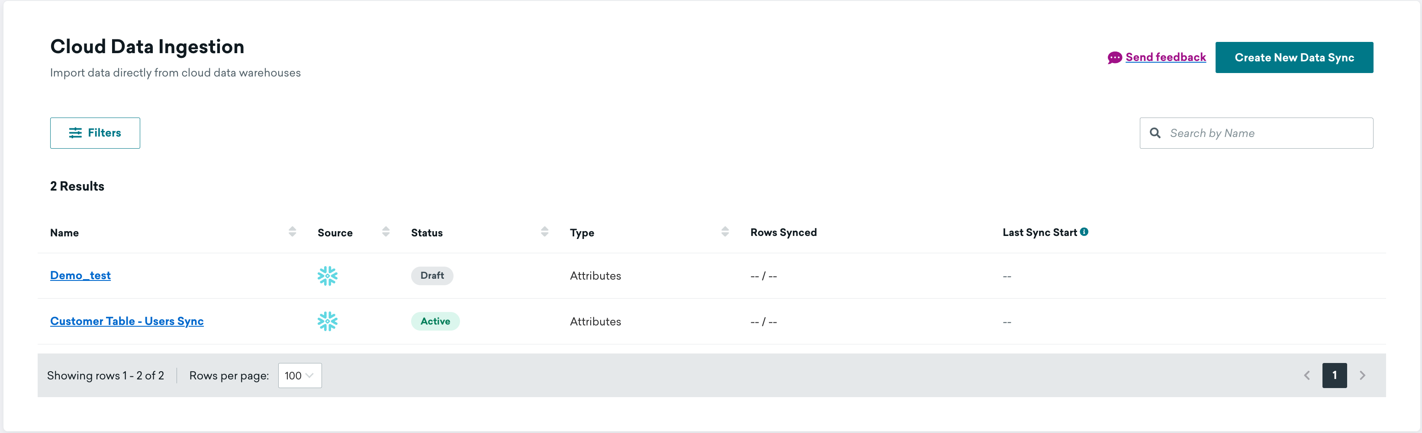Image resolution: width=1422 pixels, height=433 pixels.
Task: Click Create New Data Sync button
Action: tap(1294, 57)
